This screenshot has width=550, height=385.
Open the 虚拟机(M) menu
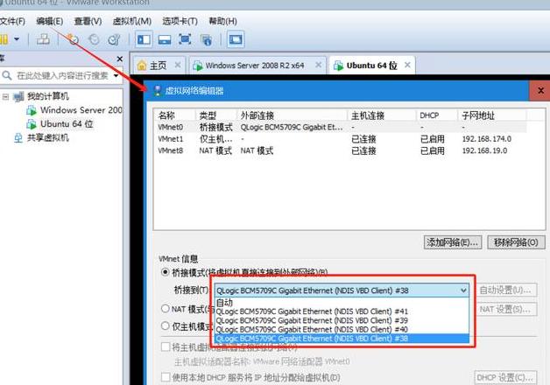[132, 21]
